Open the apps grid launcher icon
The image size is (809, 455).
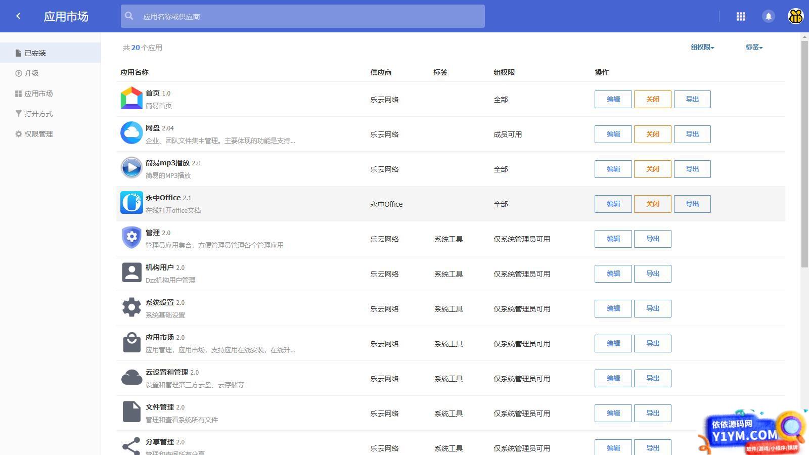click(x=741, y=16)
